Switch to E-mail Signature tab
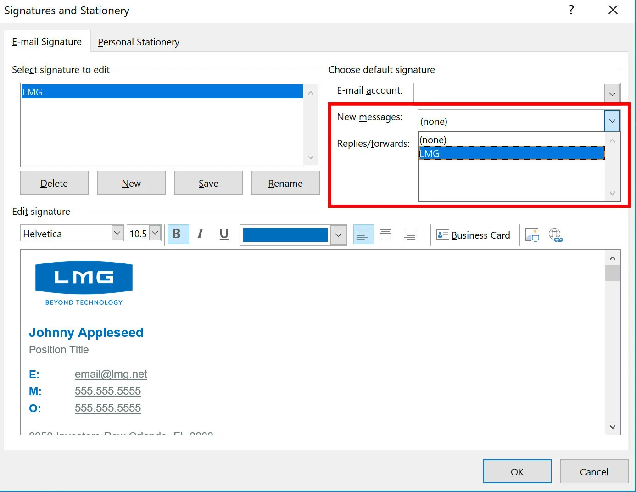The height and width of the screenshot is (492, 636). pyautogui.click(x=47, y=42)
